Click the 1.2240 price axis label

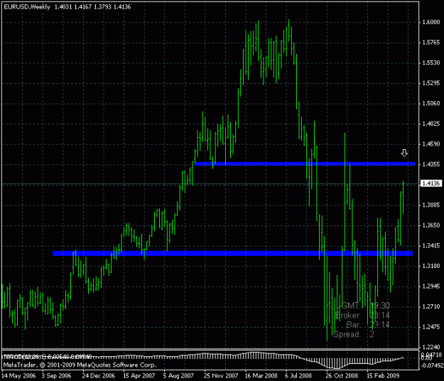pyautogui.click(x=431, y=348)
